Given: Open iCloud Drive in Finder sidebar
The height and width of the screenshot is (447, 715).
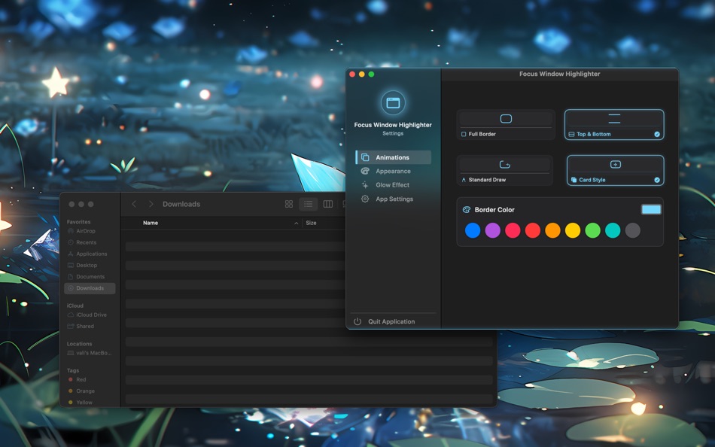Looking at the screenshot, I should tap(91, 315).
